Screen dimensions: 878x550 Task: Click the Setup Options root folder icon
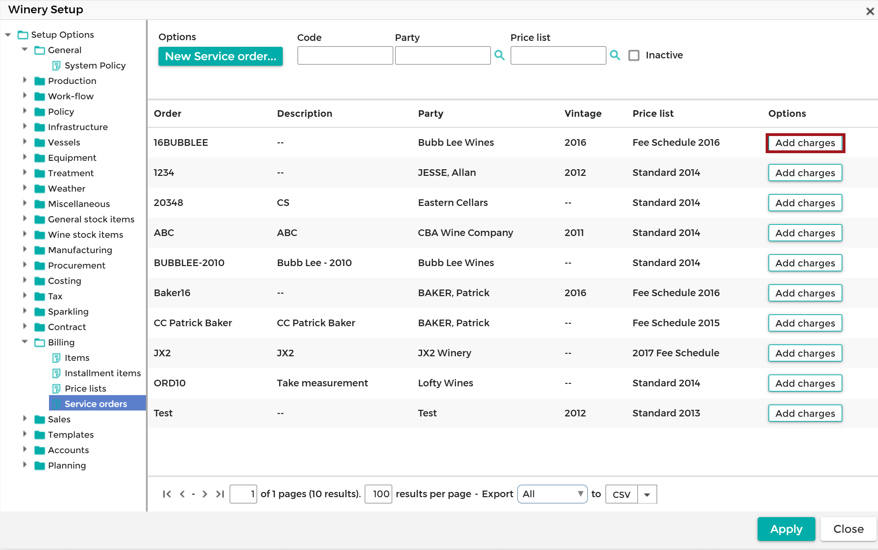point(23,35)
